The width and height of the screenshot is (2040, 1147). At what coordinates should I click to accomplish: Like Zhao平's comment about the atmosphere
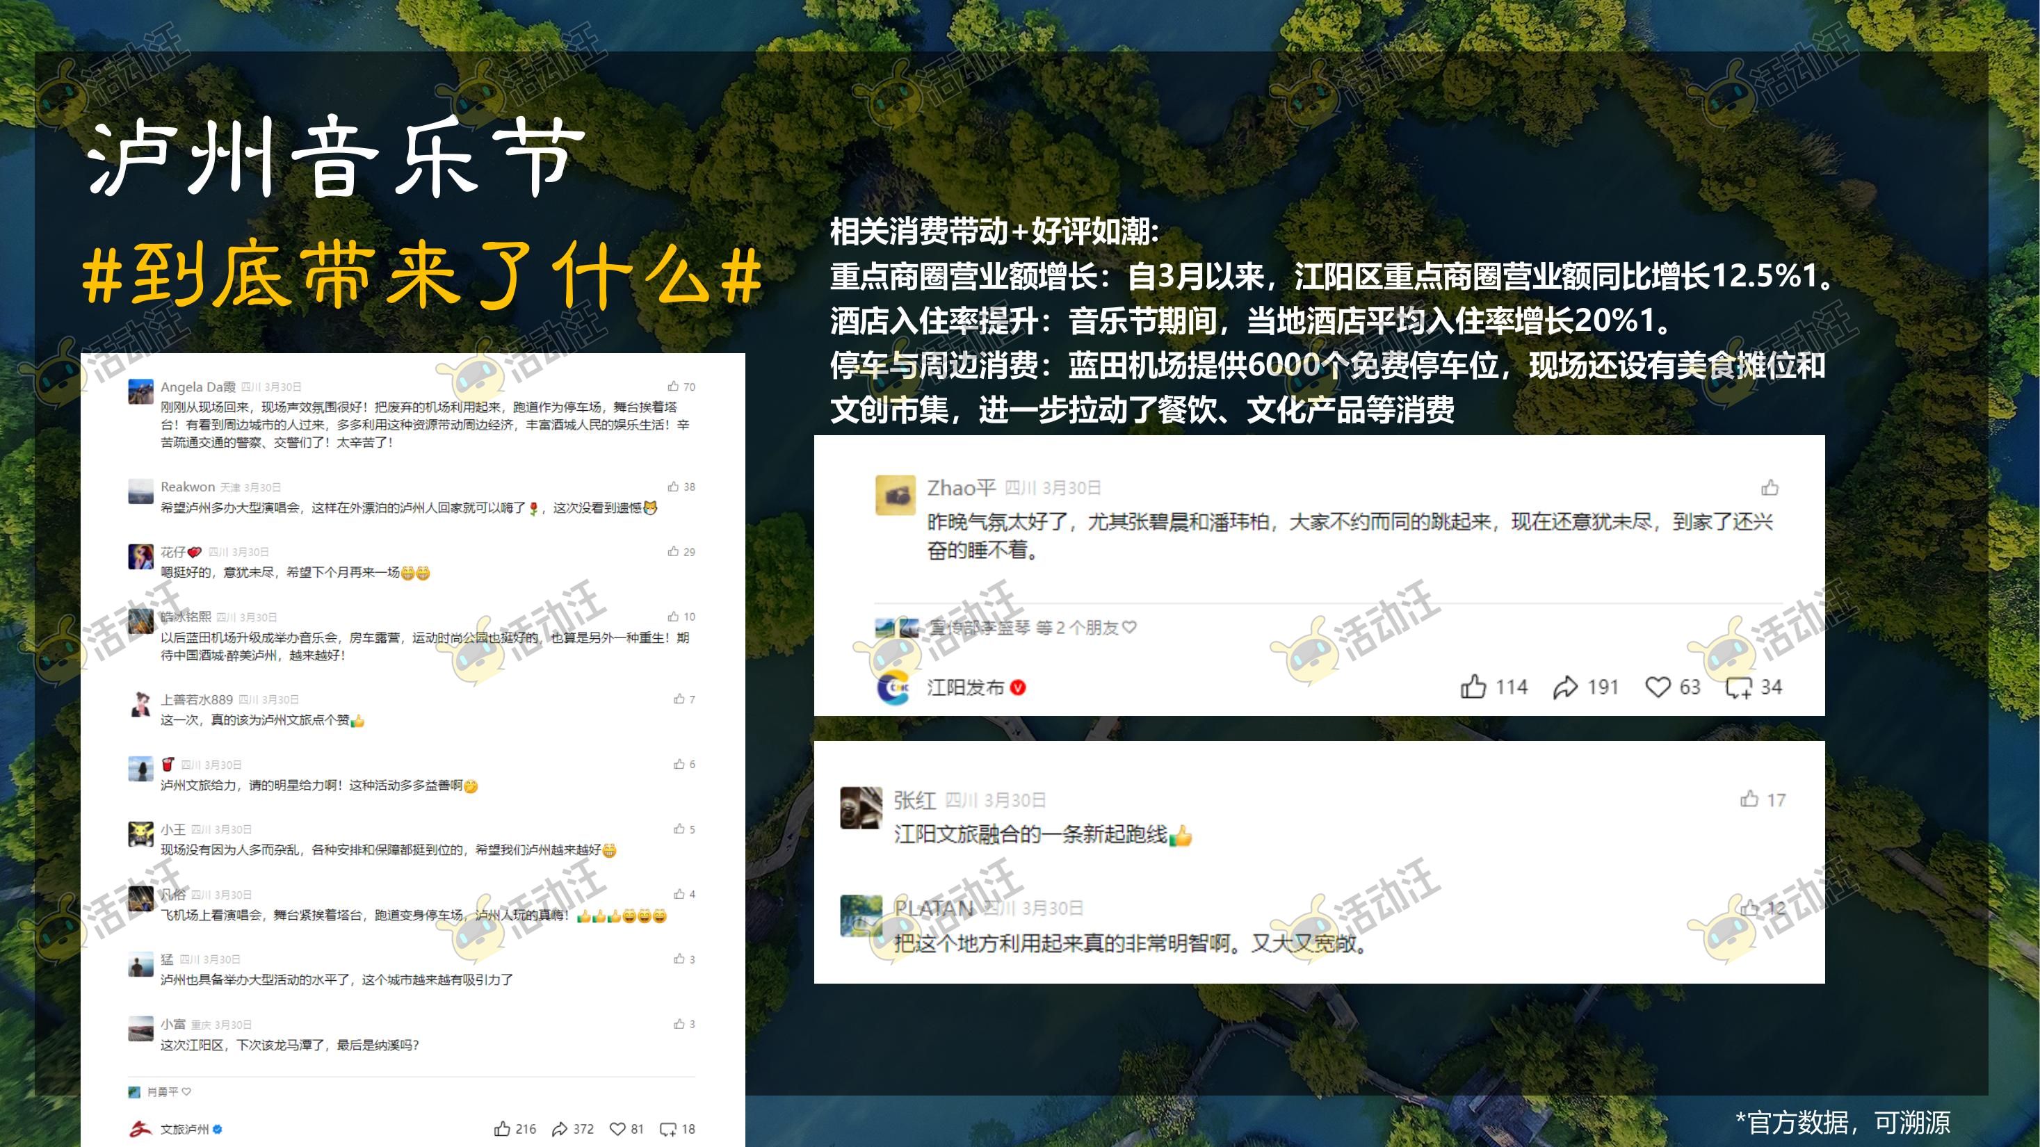[1770, 487]
